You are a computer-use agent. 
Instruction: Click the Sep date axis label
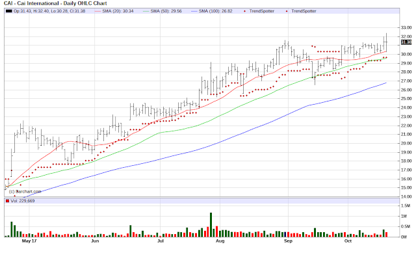pos(288,241)
